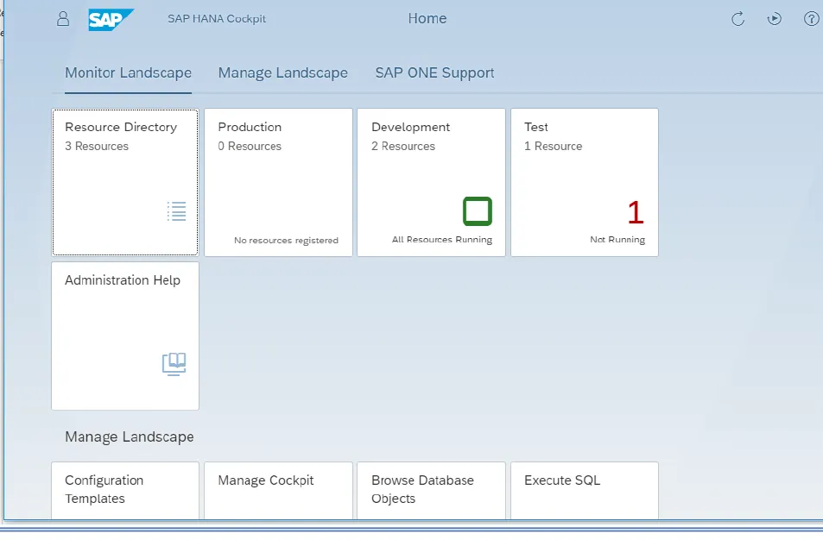
Task: Click "All Resources Running" status text
Action: tap(442, 240)
